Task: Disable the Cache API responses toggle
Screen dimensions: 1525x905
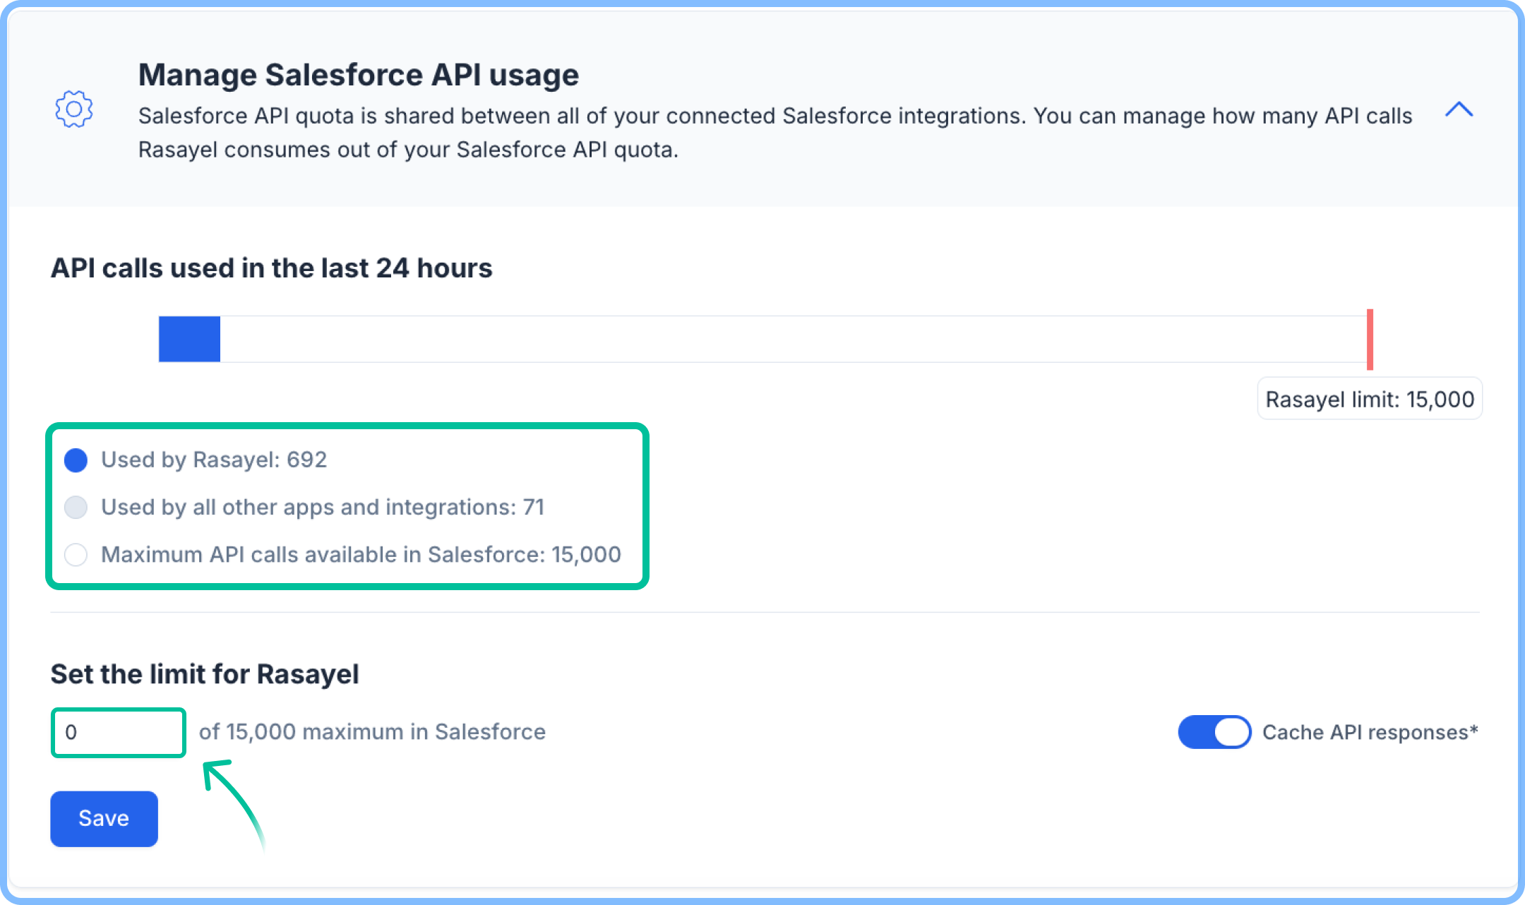Action: point(1214,732)
